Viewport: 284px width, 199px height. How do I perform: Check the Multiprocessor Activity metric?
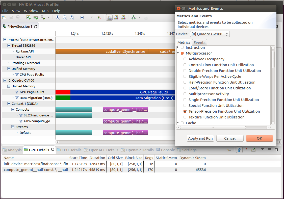tap(185, 94)
